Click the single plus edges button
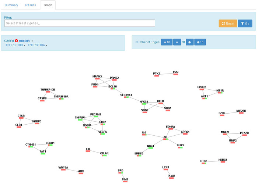This screenshot has width=258, height=193. pyautogui.click(x=189, y=42)
